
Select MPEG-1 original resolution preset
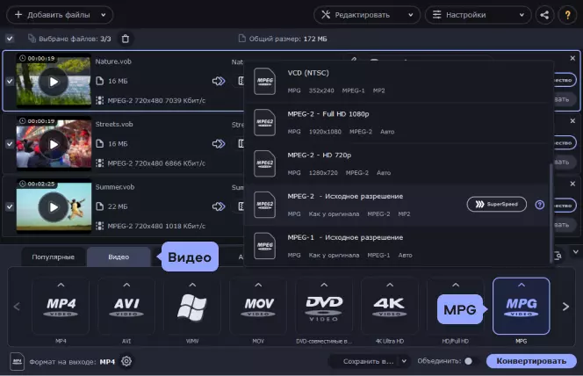point(397,246)
